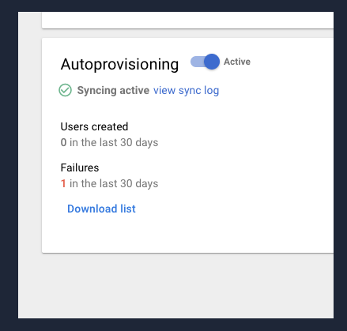Viewport: 347px width, 331px height.
Task: Click the Active label beside the switch
Action: coord(237,62)
